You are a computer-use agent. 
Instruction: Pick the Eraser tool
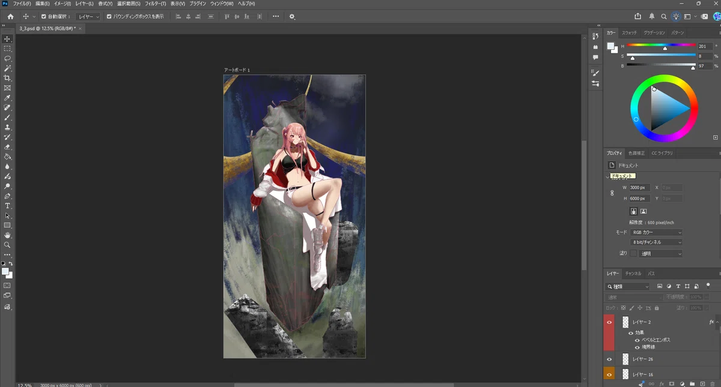[x=7, y=147]
